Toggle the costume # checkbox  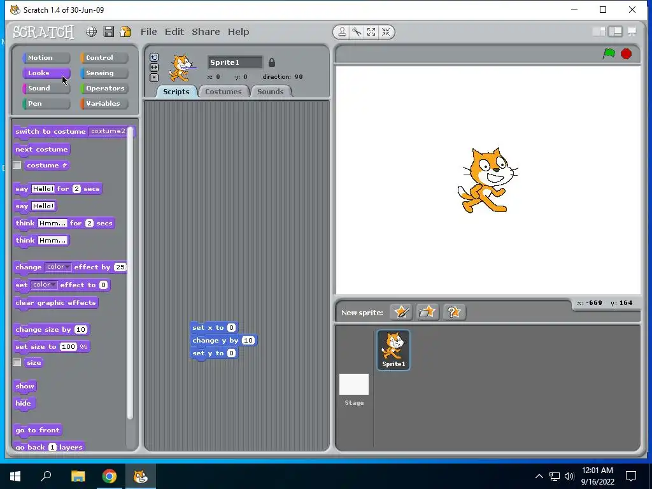pos(17,165)
